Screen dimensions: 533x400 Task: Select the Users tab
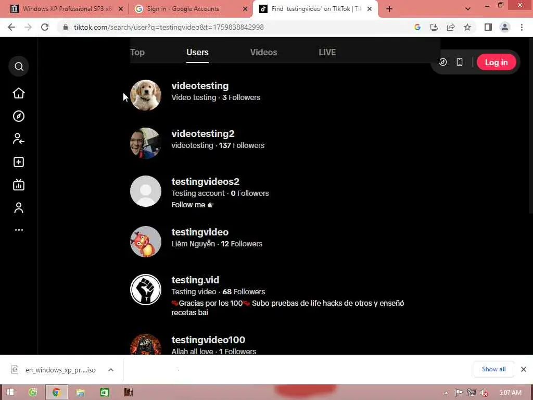pos(197,52)
